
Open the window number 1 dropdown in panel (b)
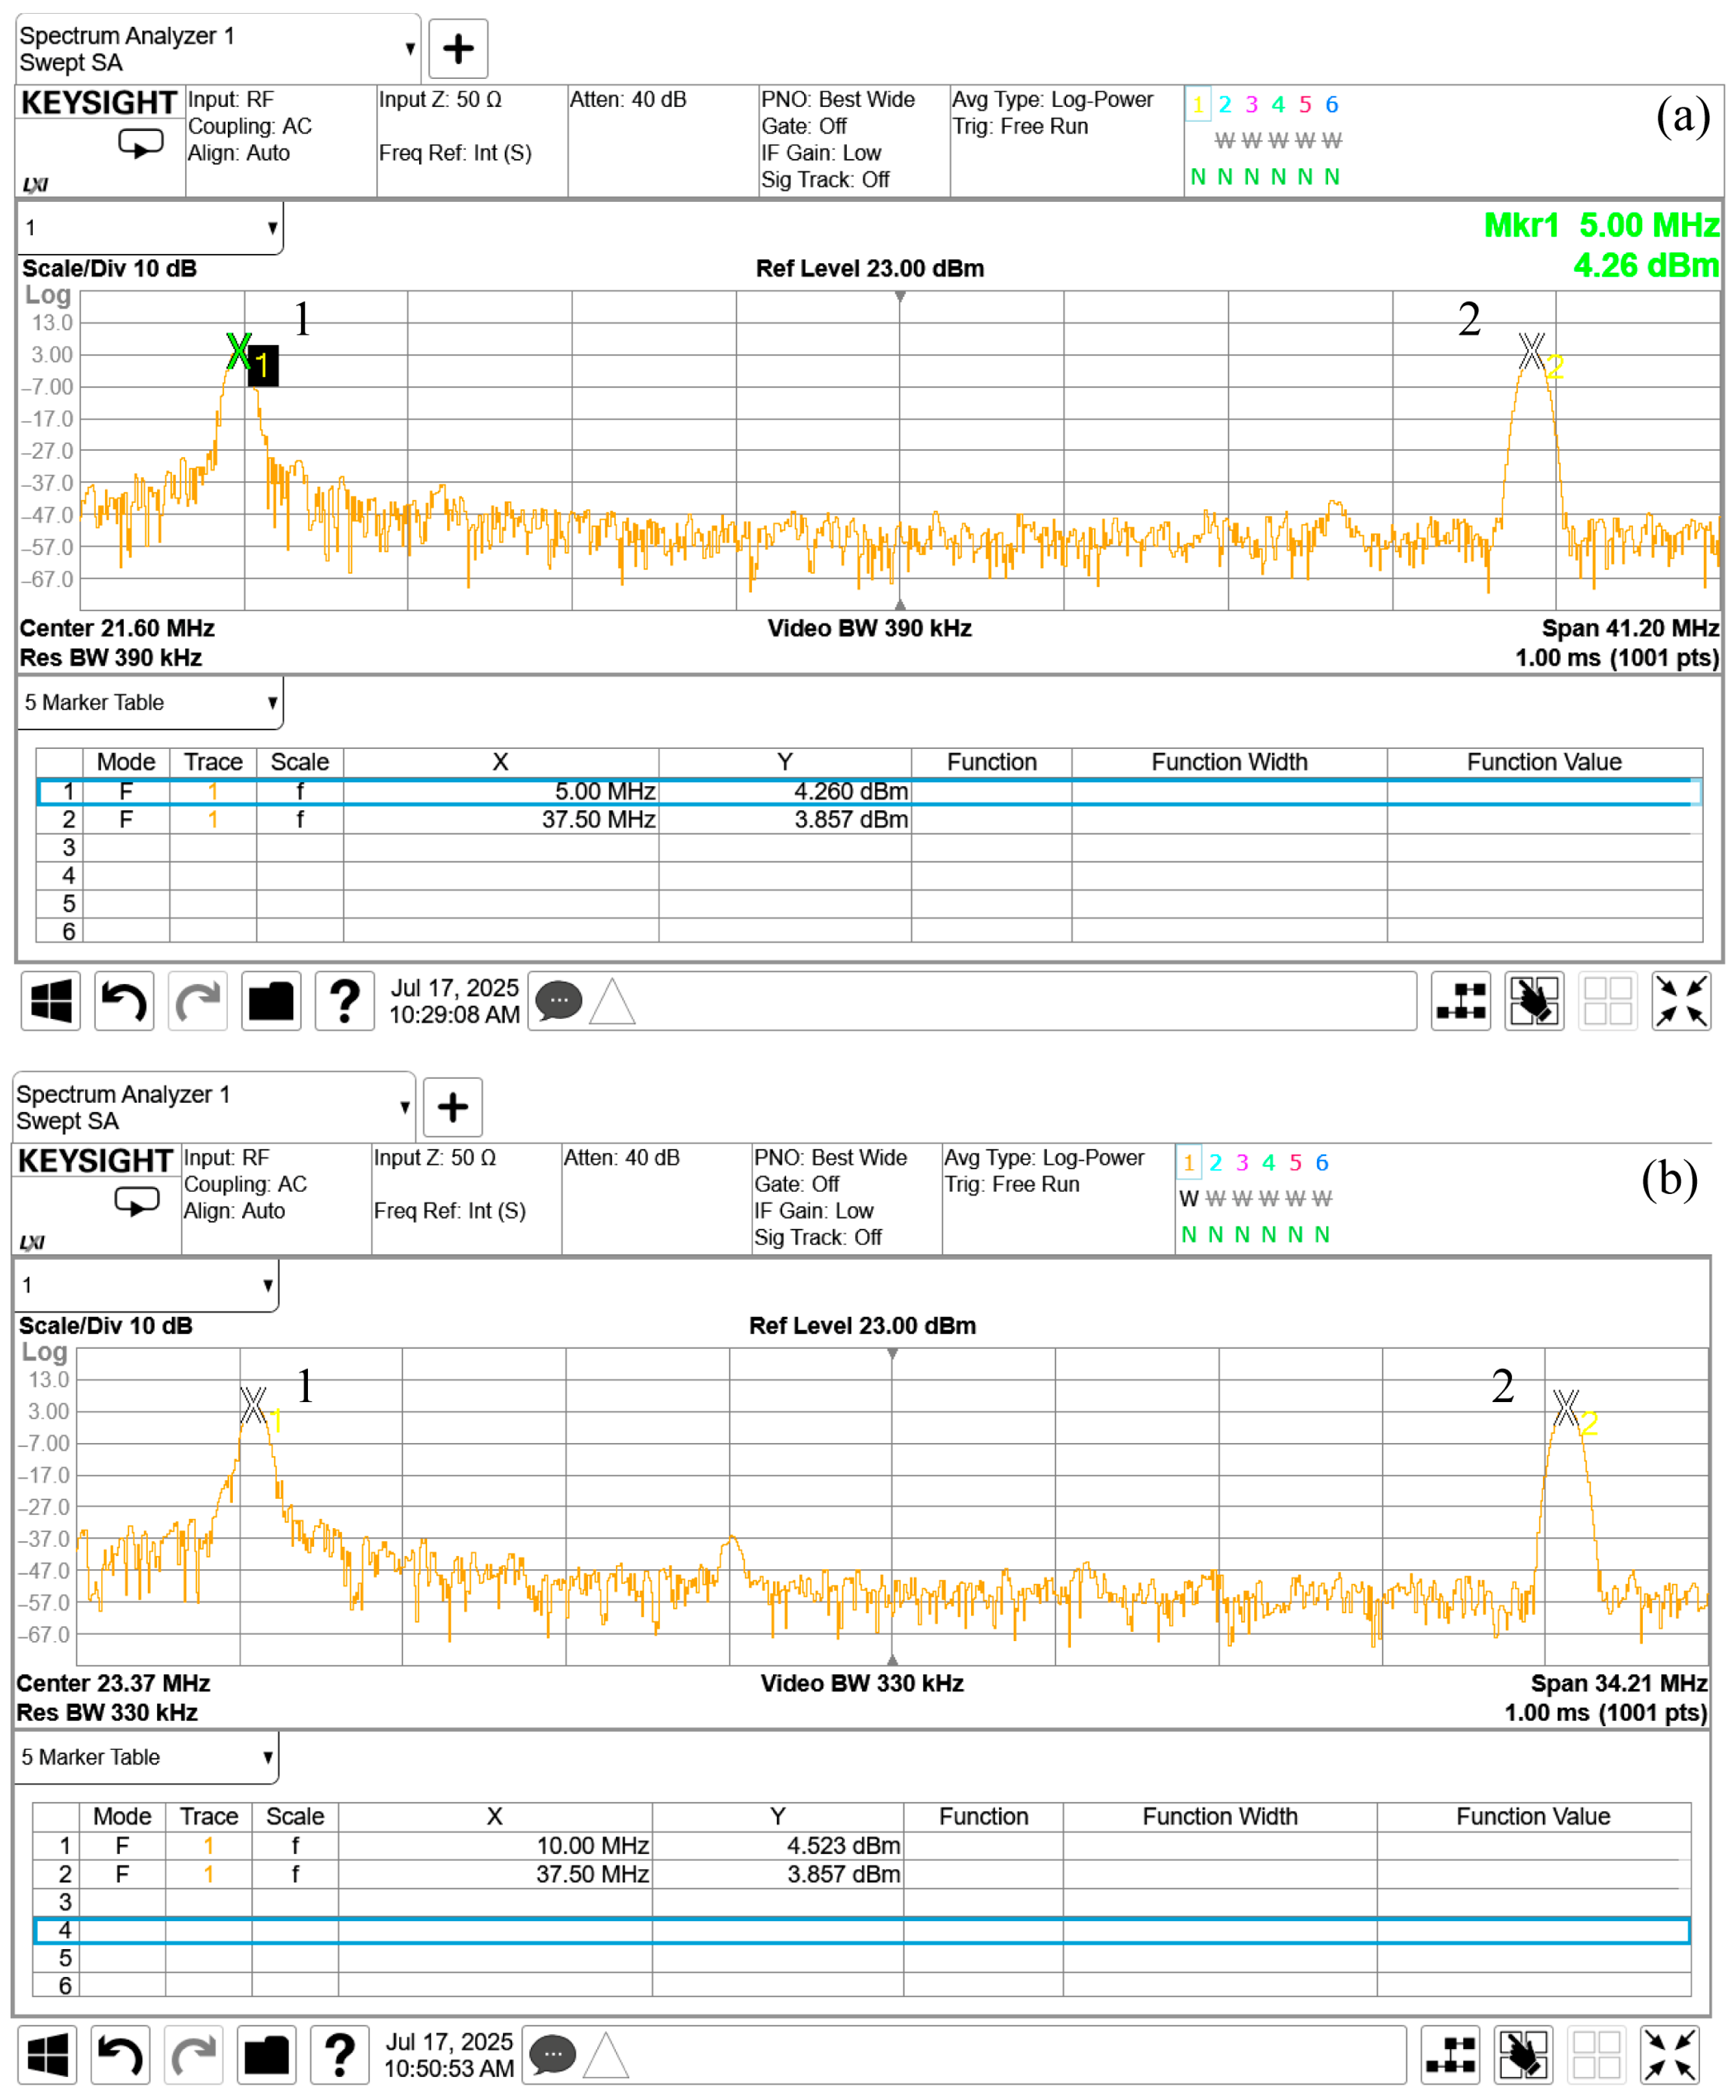tap(146, 1285)
